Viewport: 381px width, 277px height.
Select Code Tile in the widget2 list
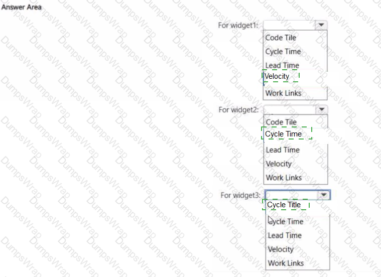(281, 122)
